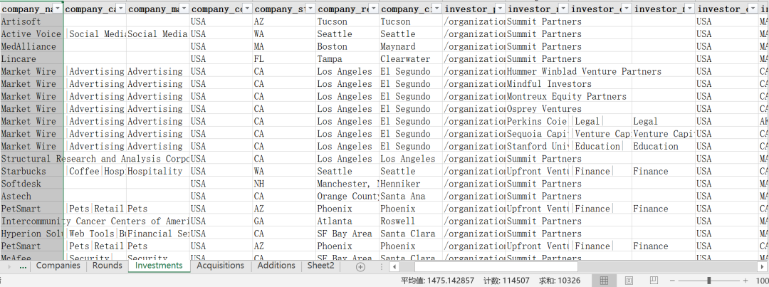Click zoom in plus icon
This screenshot has height=287, width=769.
[746, 281]
